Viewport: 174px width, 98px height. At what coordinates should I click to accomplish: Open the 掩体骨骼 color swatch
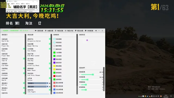54,46
